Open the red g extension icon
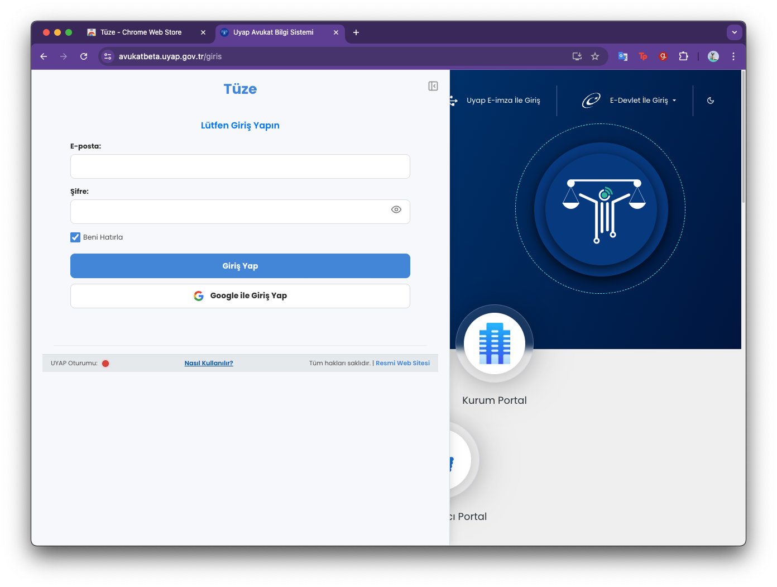Viewport: 777px width, 587px height. point(663,56)
